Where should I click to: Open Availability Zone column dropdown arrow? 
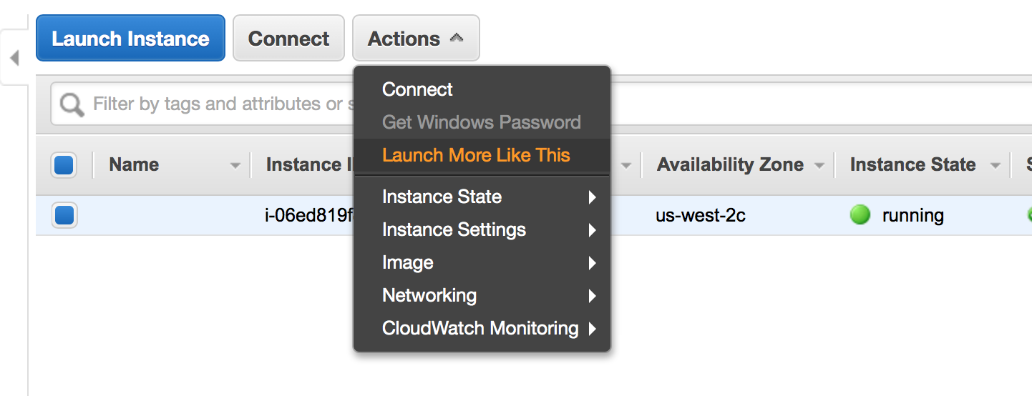tap(819, 166)
